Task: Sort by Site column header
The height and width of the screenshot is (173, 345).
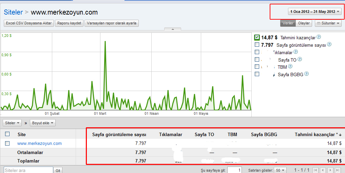Action: click(22, 135)
